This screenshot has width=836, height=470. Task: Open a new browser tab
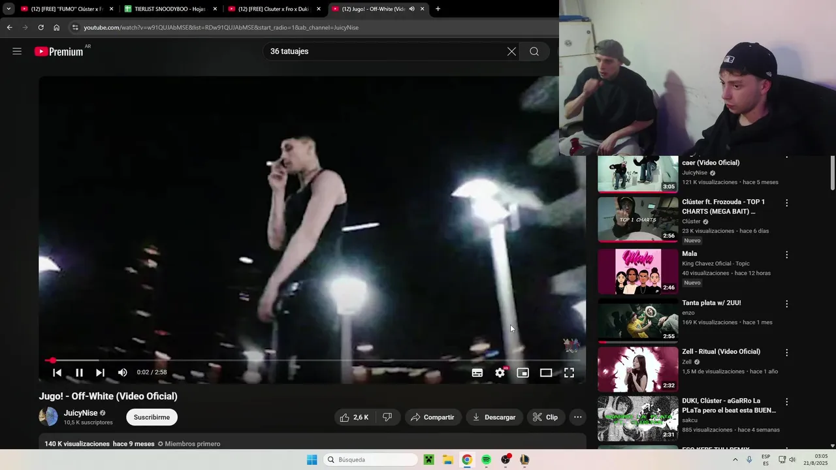pos(438,9)
